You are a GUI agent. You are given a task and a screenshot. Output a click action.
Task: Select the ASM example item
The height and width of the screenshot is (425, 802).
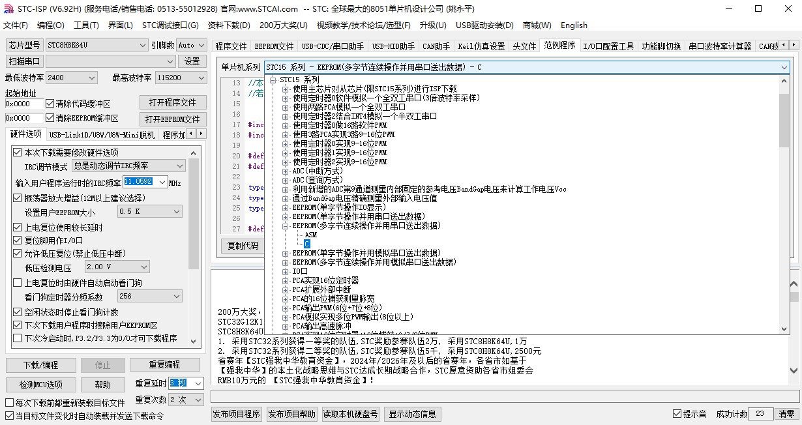pos(310,235)
